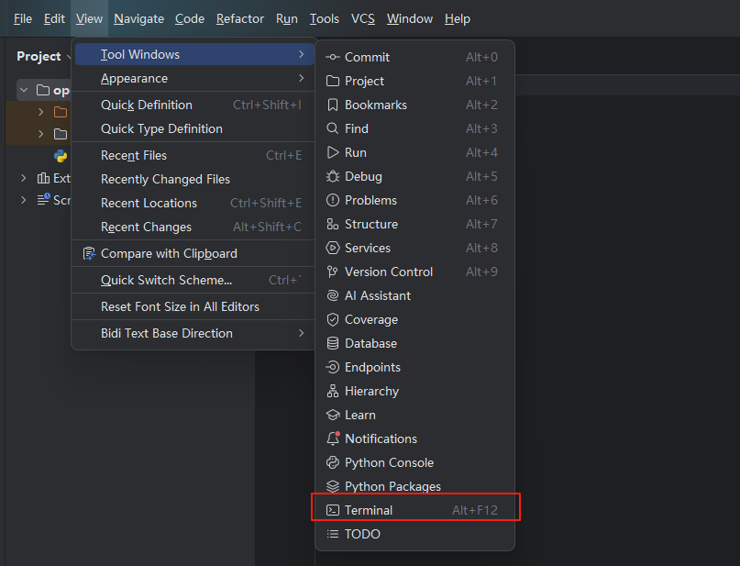This screenshot has height=566, width=740.
Task: Select the gray folder in project tree
Action: coord(61,134)
